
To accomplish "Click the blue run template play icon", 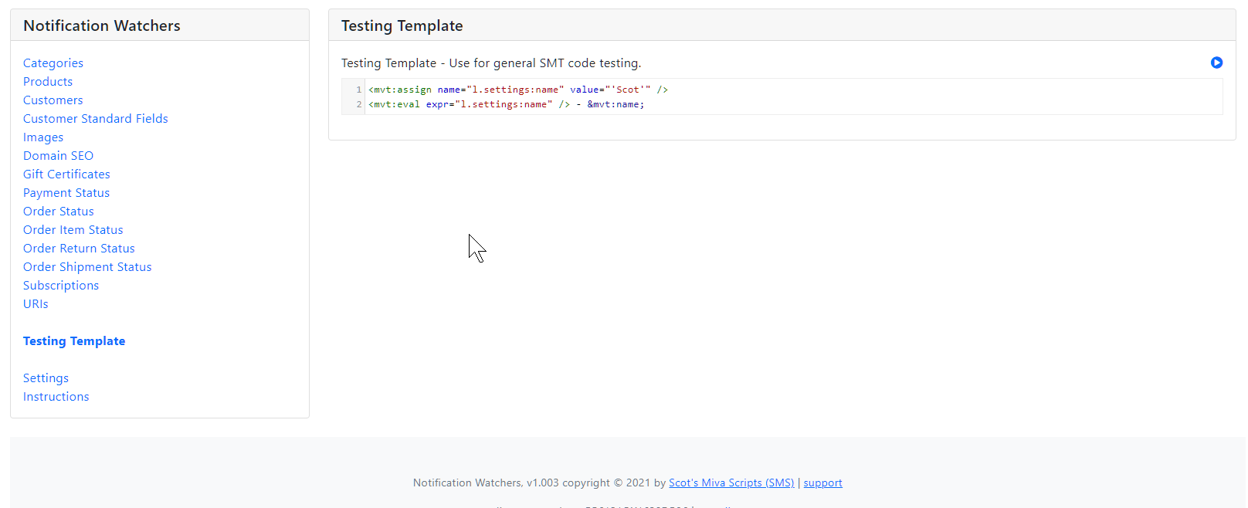I will (x=1216, y=63).
